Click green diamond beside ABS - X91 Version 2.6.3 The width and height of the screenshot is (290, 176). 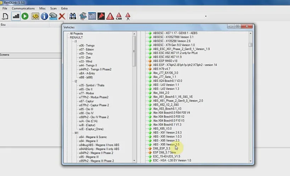pyautogui.click(x=150, y=133)
